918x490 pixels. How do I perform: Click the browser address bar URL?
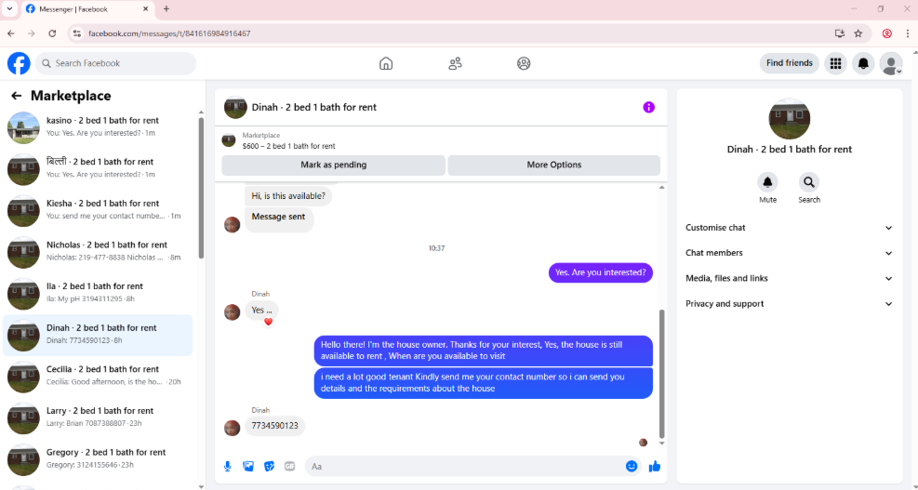[169, 33]
